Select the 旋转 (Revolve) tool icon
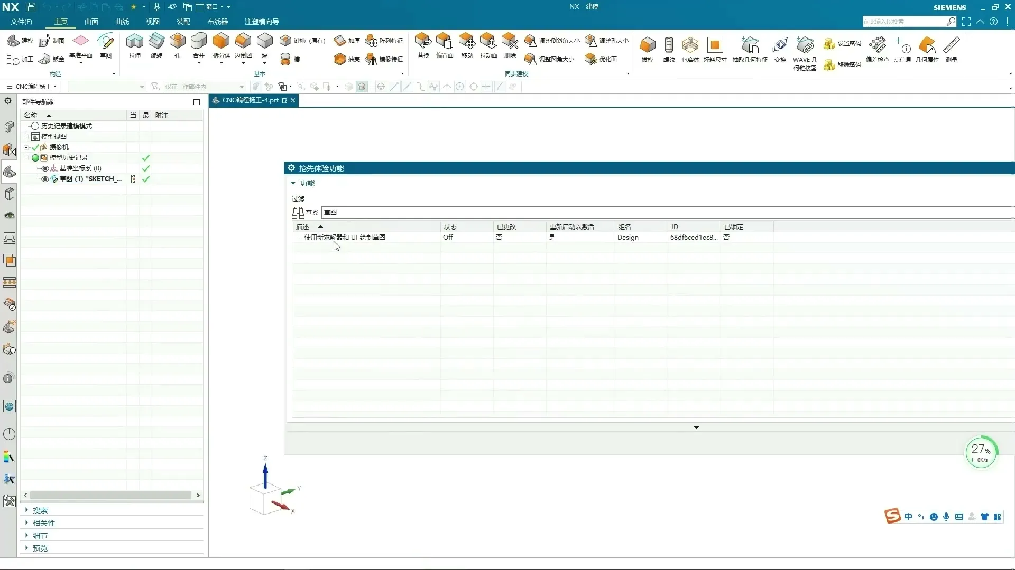This screenshot has width=1015, height=570. point(156,42)
